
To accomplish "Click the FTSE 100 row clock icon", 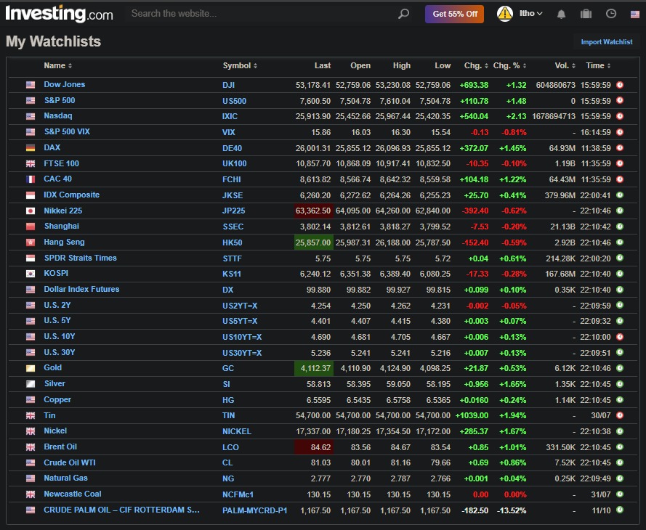I will click(x=620, y=163).
